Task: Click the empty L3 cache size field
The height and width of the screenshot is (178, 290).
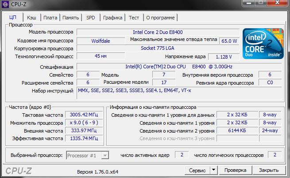Action: (x=237, y=138)
